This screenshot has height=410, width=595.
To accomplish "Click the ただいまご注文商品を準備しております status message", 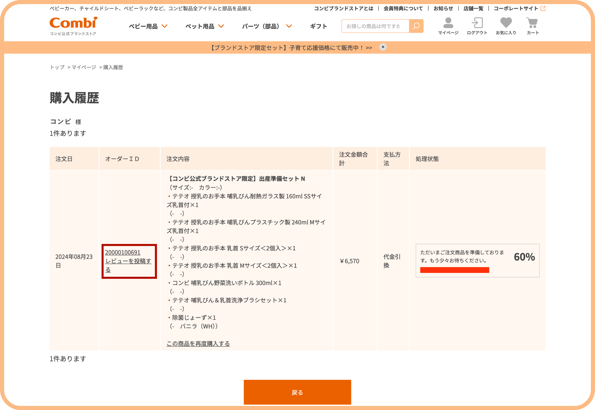I will pos(462,257).
